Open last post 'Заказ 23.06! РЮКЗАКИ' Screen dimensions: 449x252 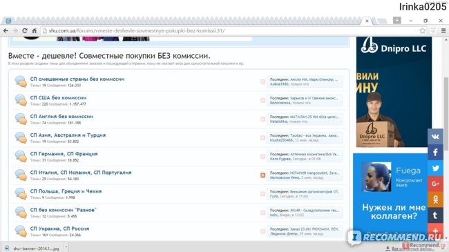[315, 229]
